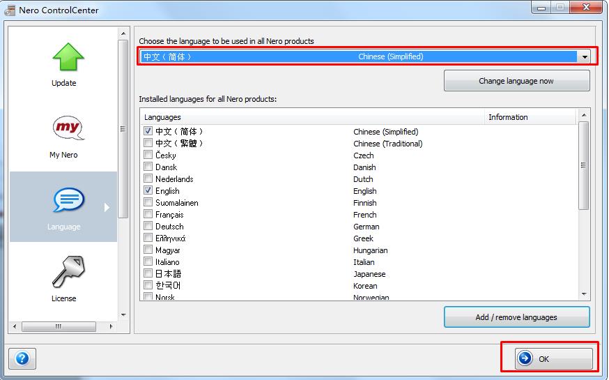Enable the Česky Czech checkbox
Viewport: 609px width, 380px height.
click(x=148, y=155)
